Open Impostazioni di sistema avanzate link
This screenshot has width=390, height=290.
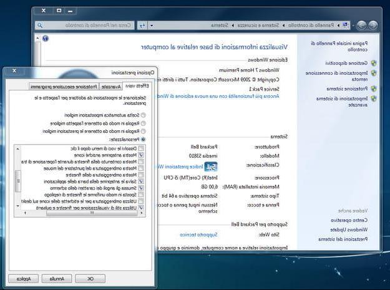[x=342, y=102]
